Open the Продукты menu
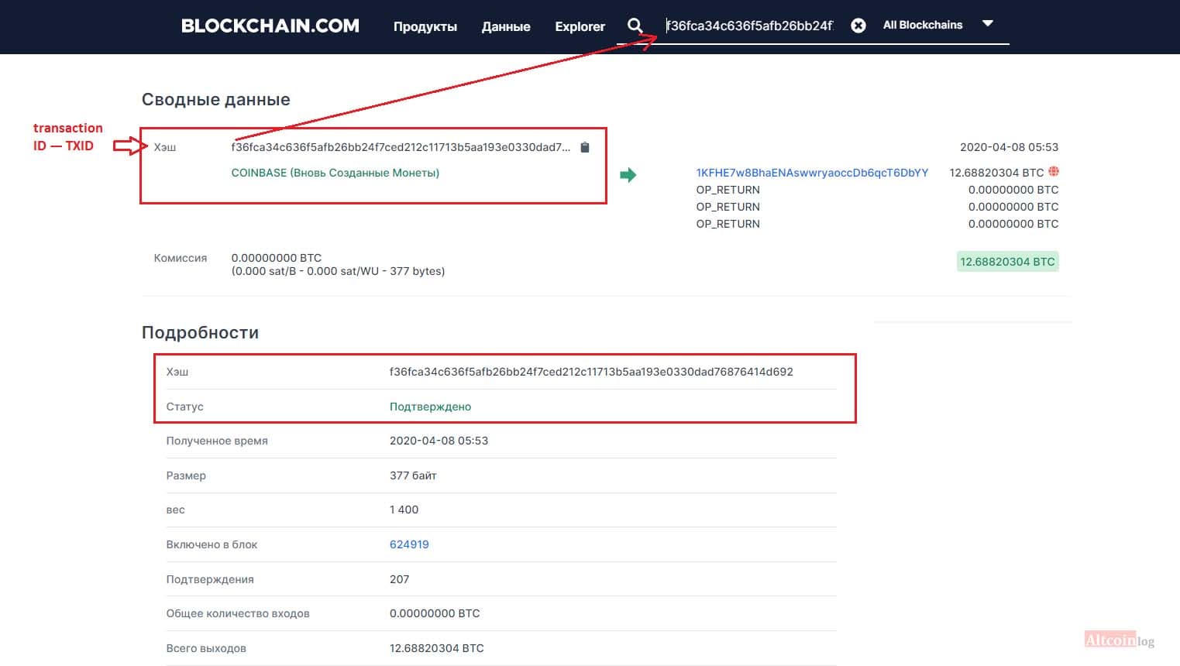This screenshot has height=666, width=1180. [425, 26]
